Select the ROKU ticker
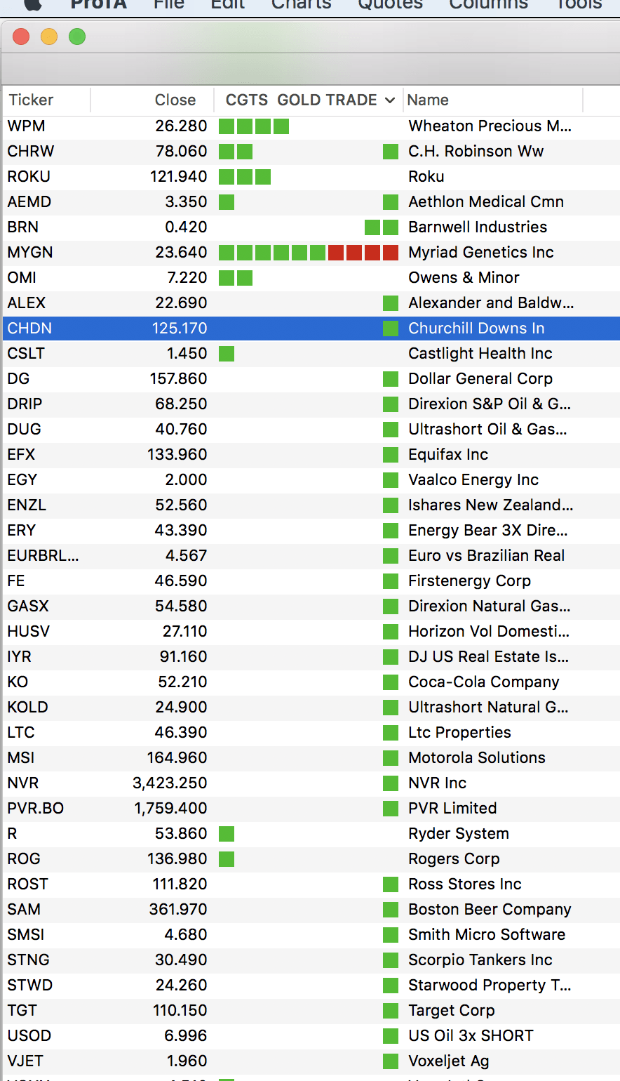Viewport: 620px width, 1081px height. pos(29,176)
